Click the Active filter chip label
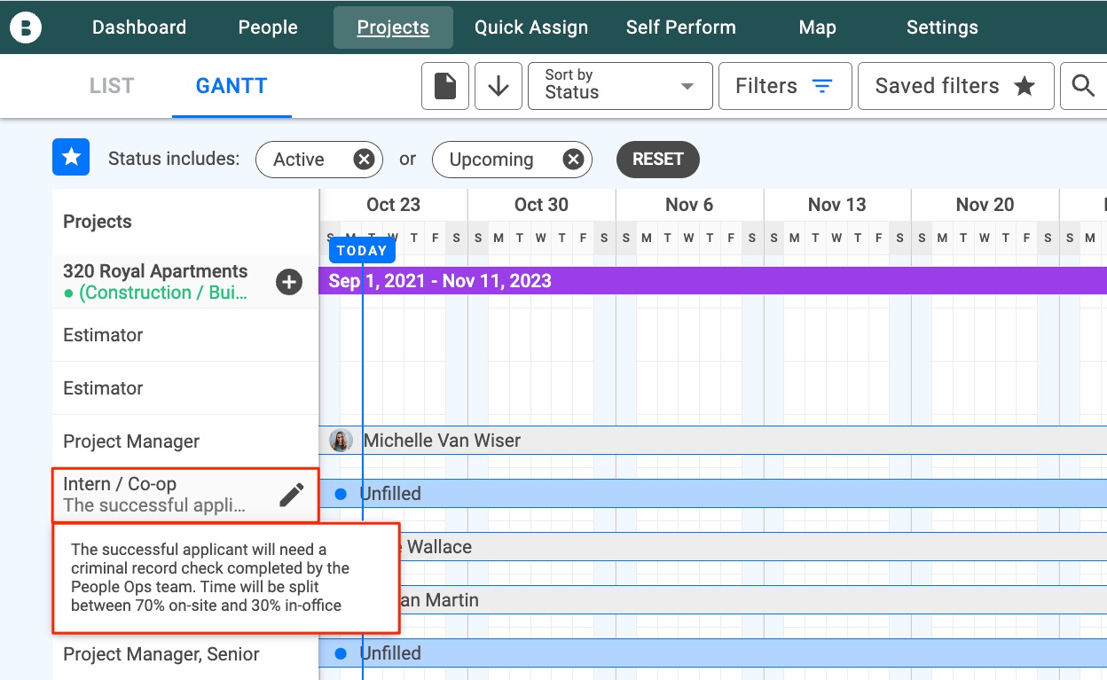The width and height of the screenshot is (1107, 680). [x=299, y=160]
